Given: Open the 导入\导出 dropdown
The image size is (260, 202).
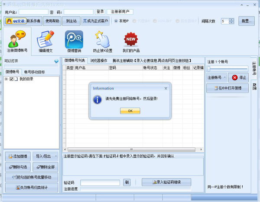Looking at the screenshot, I should [x=45, y=156].
